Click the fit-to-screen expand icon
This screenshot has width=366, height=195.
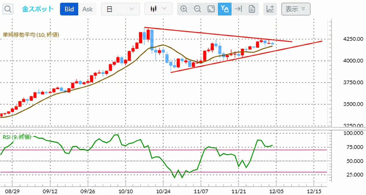point(211,9)
